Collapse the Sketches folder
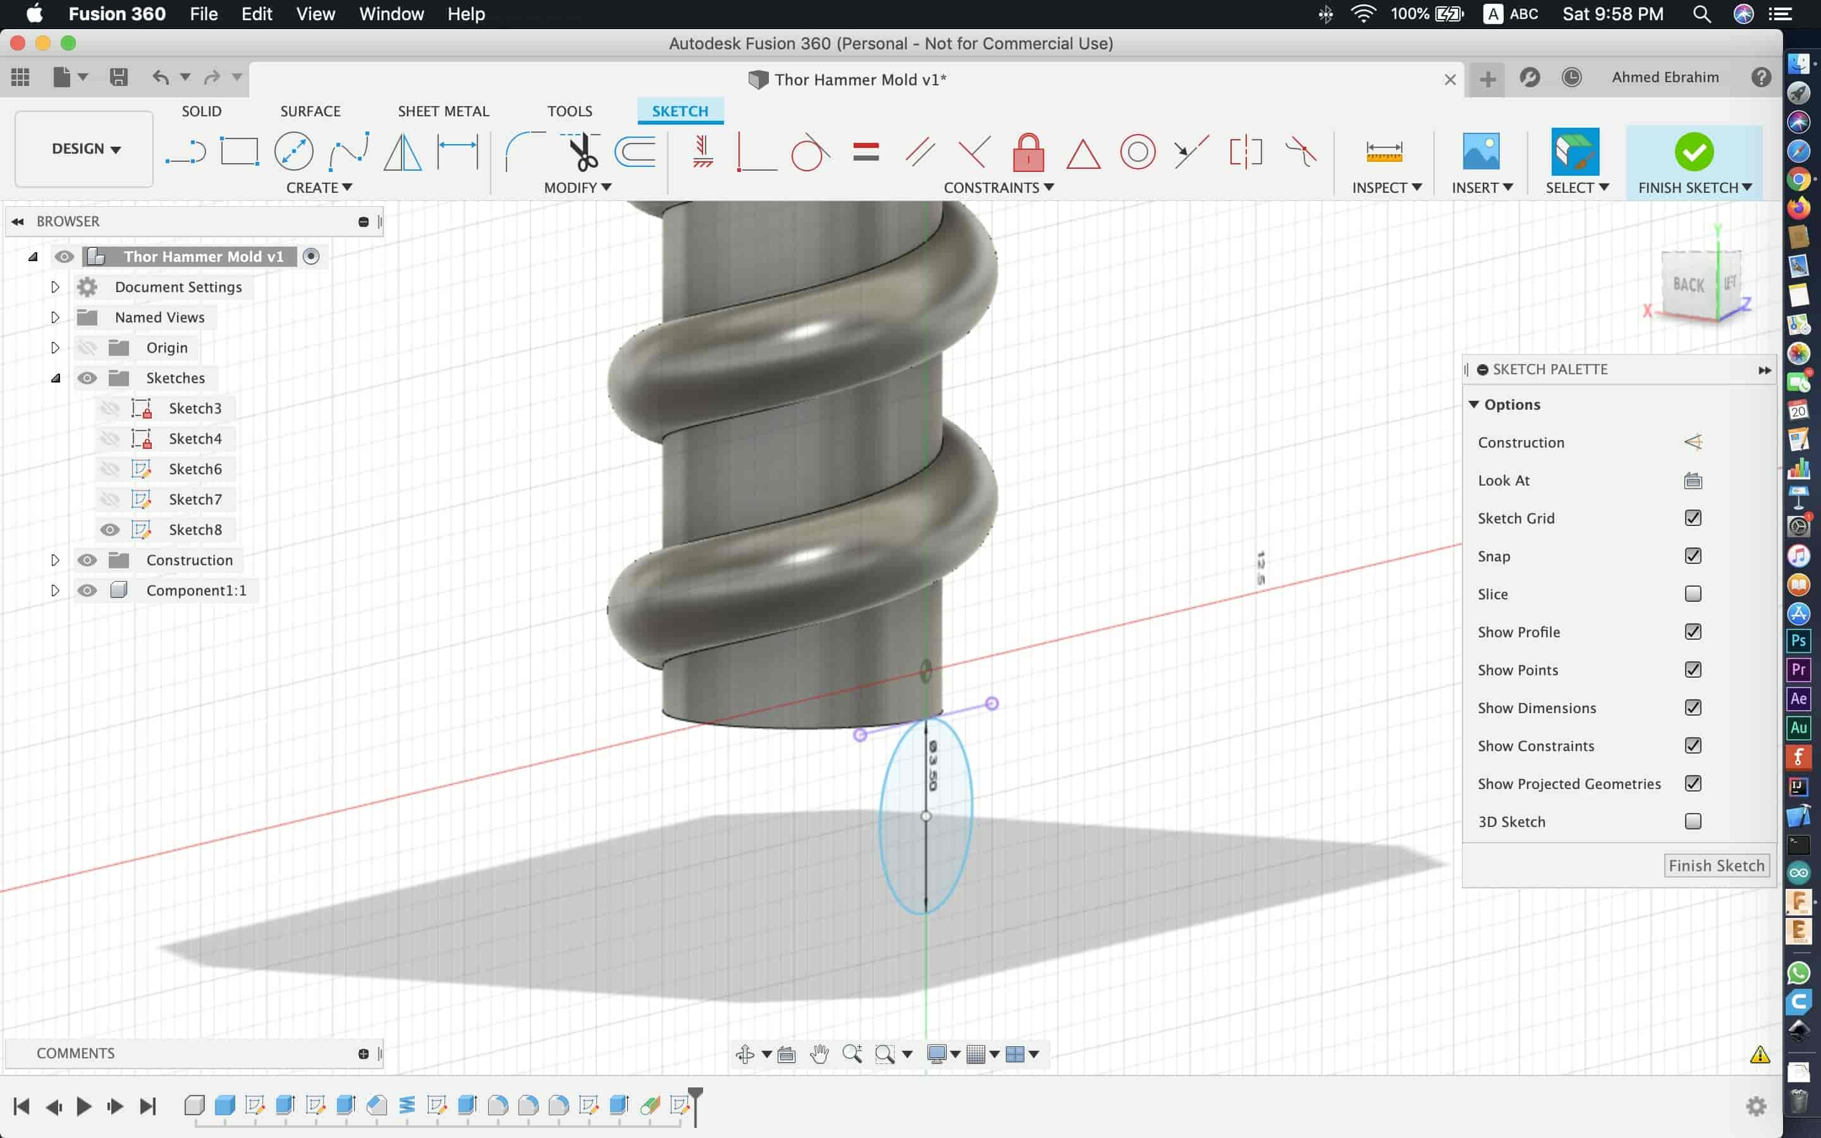Image resolution: width=1821 pixels, height=1138 pixels. pyautogui.click(x=55, y=378)
